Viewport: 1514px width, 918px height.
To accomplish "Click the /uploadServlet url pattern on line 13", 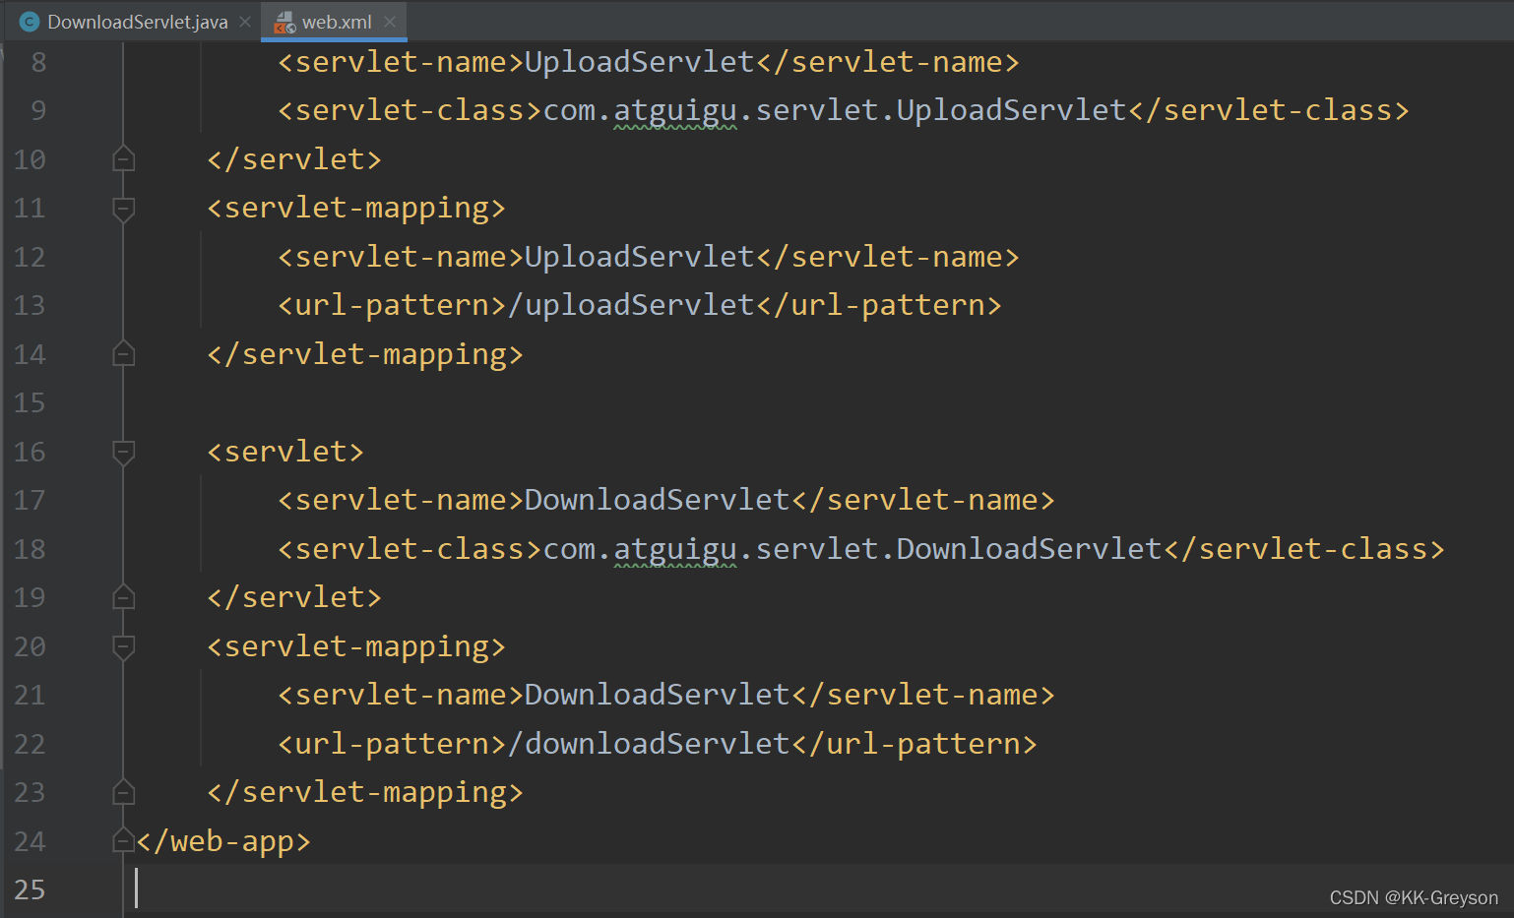I will [631, 305].
